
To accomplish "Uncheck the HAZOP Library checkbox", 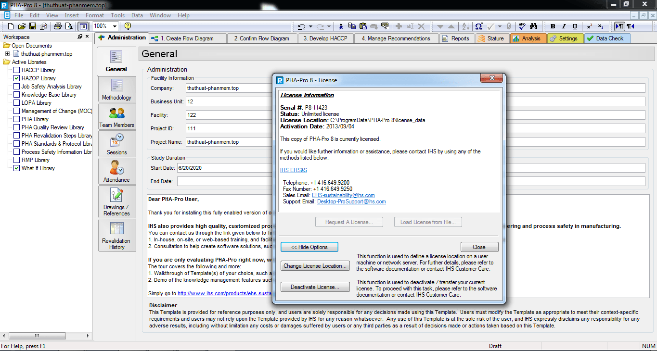I will 17,78.
